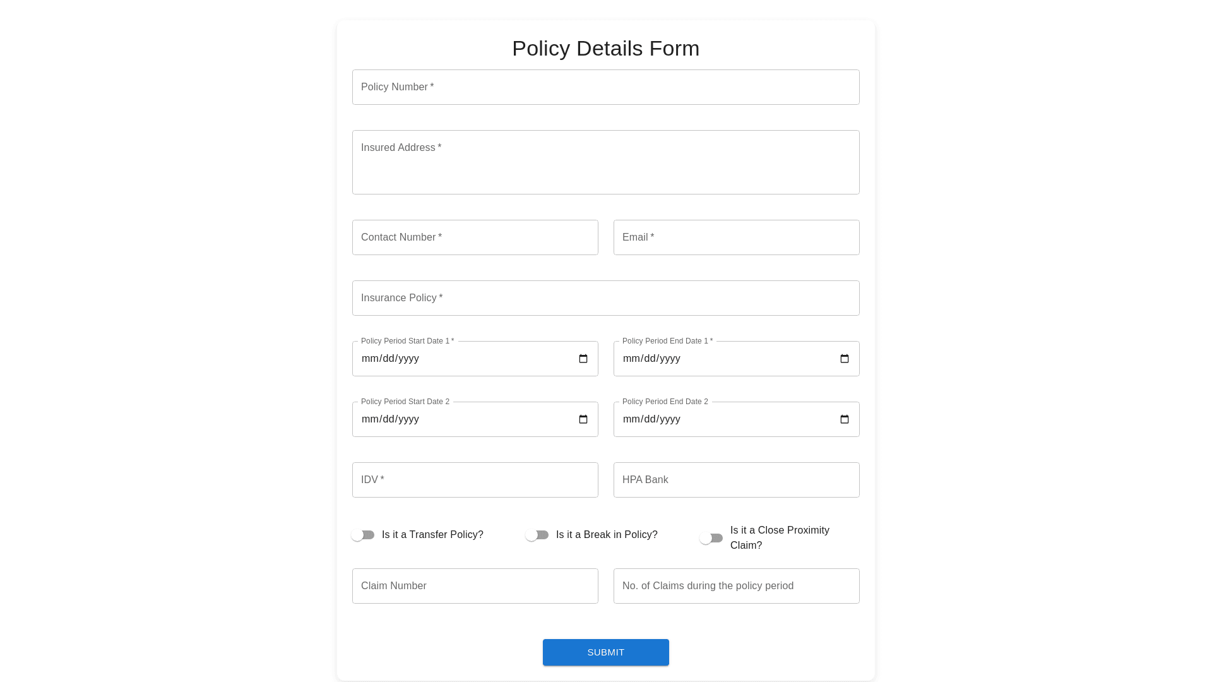Click the End Date 2 mm/dd/yyyy text
The height and width of the screenshot is (682, 1212).
pyautogui.click(x=651, y=419)
